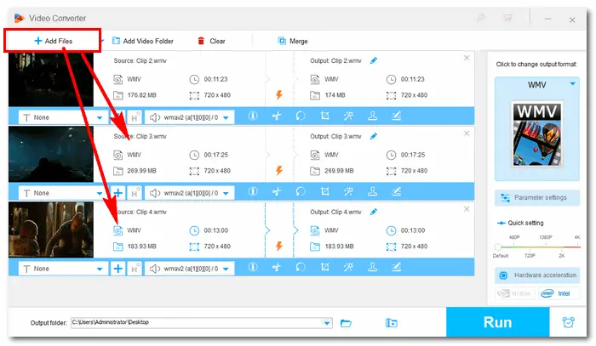
Task: Remove Clip 4.wmv from the list
Action: click(x=467, y=208)
